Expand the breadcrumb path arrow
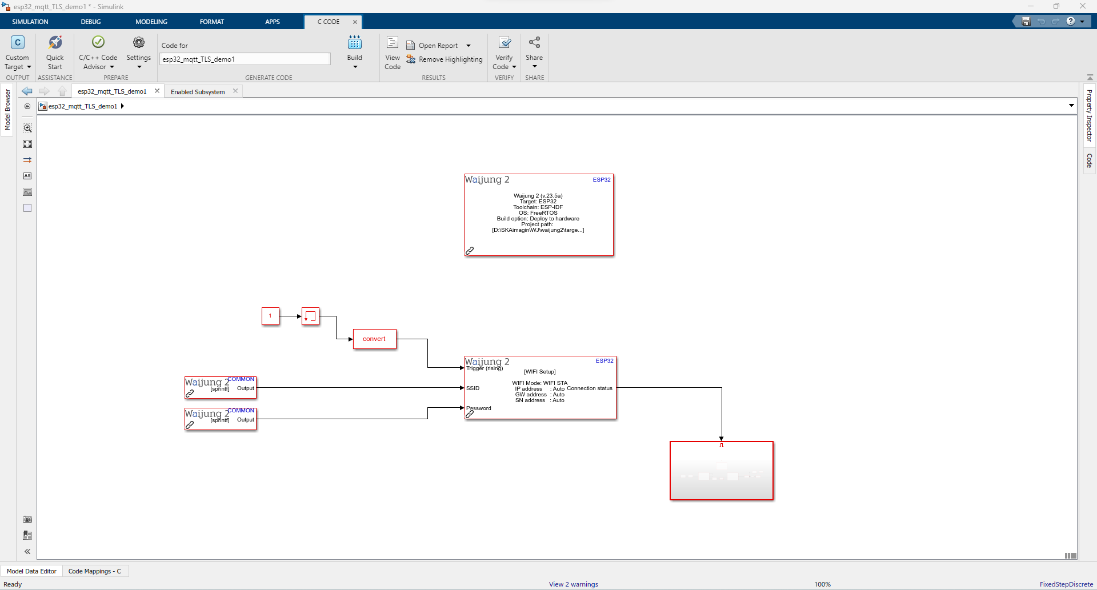This screenshot has height=590, width=1097. click(x=122, y=106)
